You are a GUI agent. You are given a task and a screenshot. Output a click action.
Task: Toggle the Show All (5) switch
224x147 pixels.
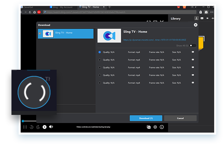point(193,46)
